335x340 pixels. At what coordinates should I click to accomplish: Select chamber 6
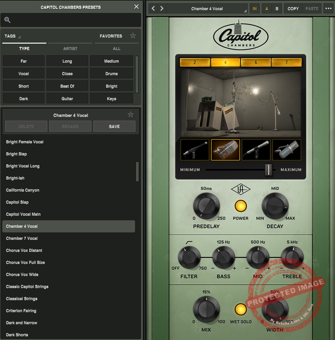coord(256,63)
